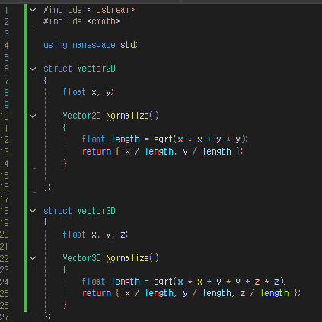Collapse the #include block at line 1

click(33, 10)
